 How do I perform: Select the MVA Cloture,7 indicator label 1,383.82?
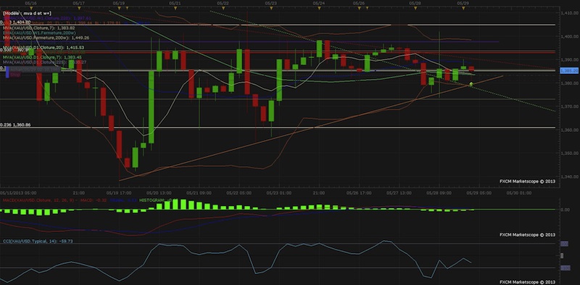pyautogui.click(x=39, y=28)
